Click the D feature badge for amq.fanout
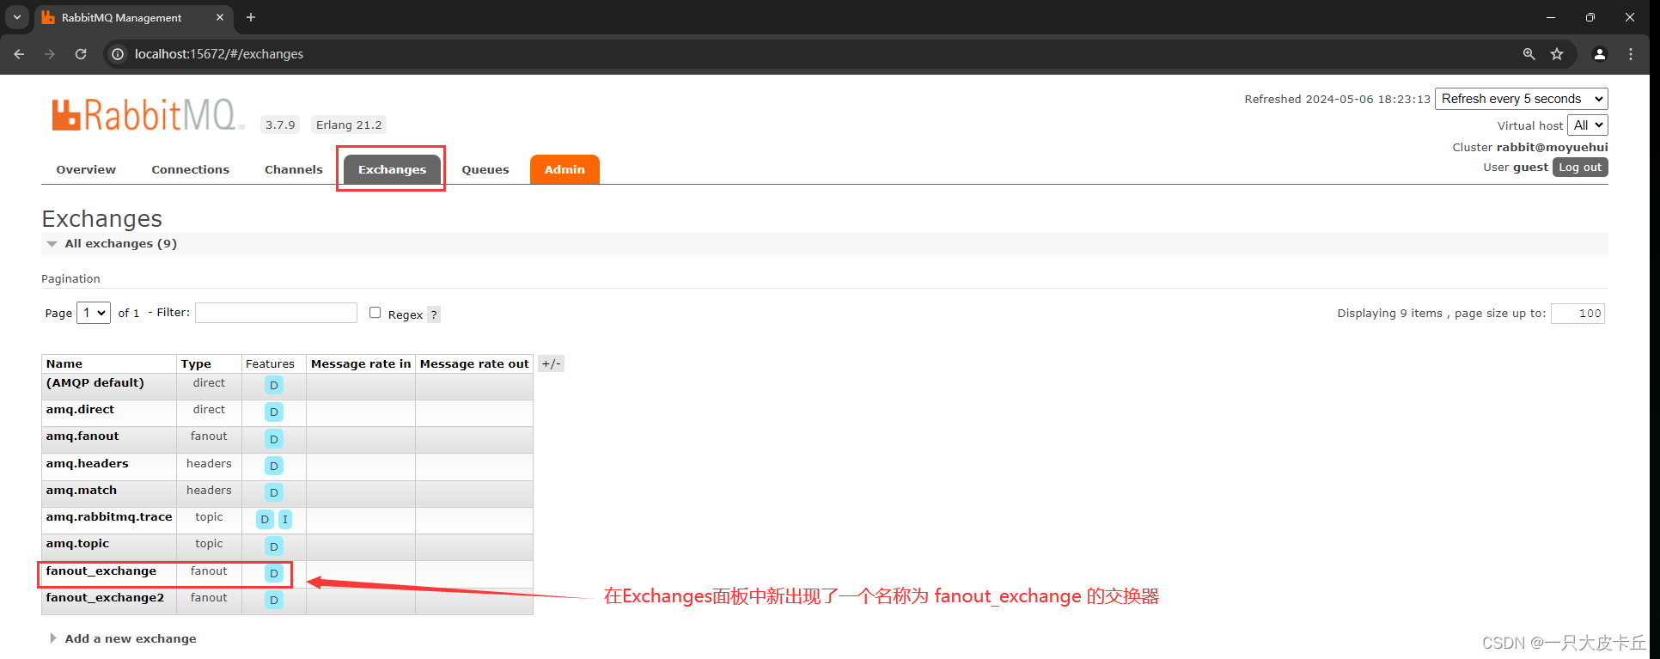Screen dimensions: 1660x659 click(x=274, y=439)
